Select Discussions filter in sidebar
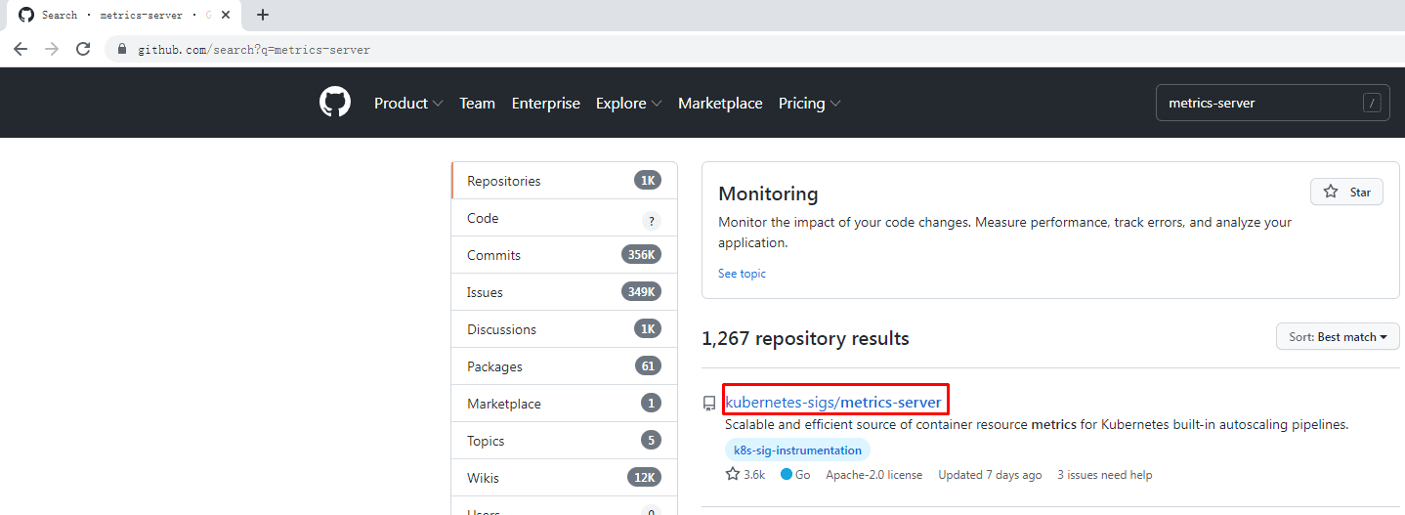1405x515 pixels. click(564, 329)
